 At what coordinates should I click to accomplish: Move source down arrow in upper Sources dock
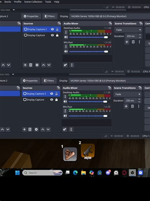pos(49,65)
